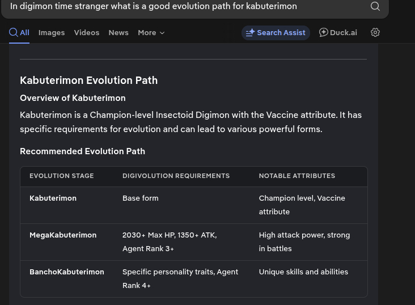The image size is (415, 305).
Task: Click the MegaKabuterimon table row name
Action: coord(63,235)
